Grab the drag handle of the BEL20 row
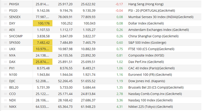Image resolution: width=205 pixels, height=111 pixels. [5, 87]
